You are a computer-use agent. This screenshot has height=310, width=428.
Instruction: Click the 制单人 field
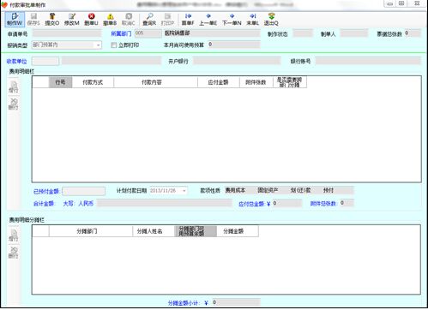(353, 33)
